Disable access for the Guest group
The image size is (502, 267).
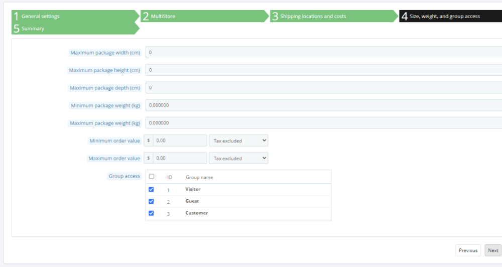[152, 201]
